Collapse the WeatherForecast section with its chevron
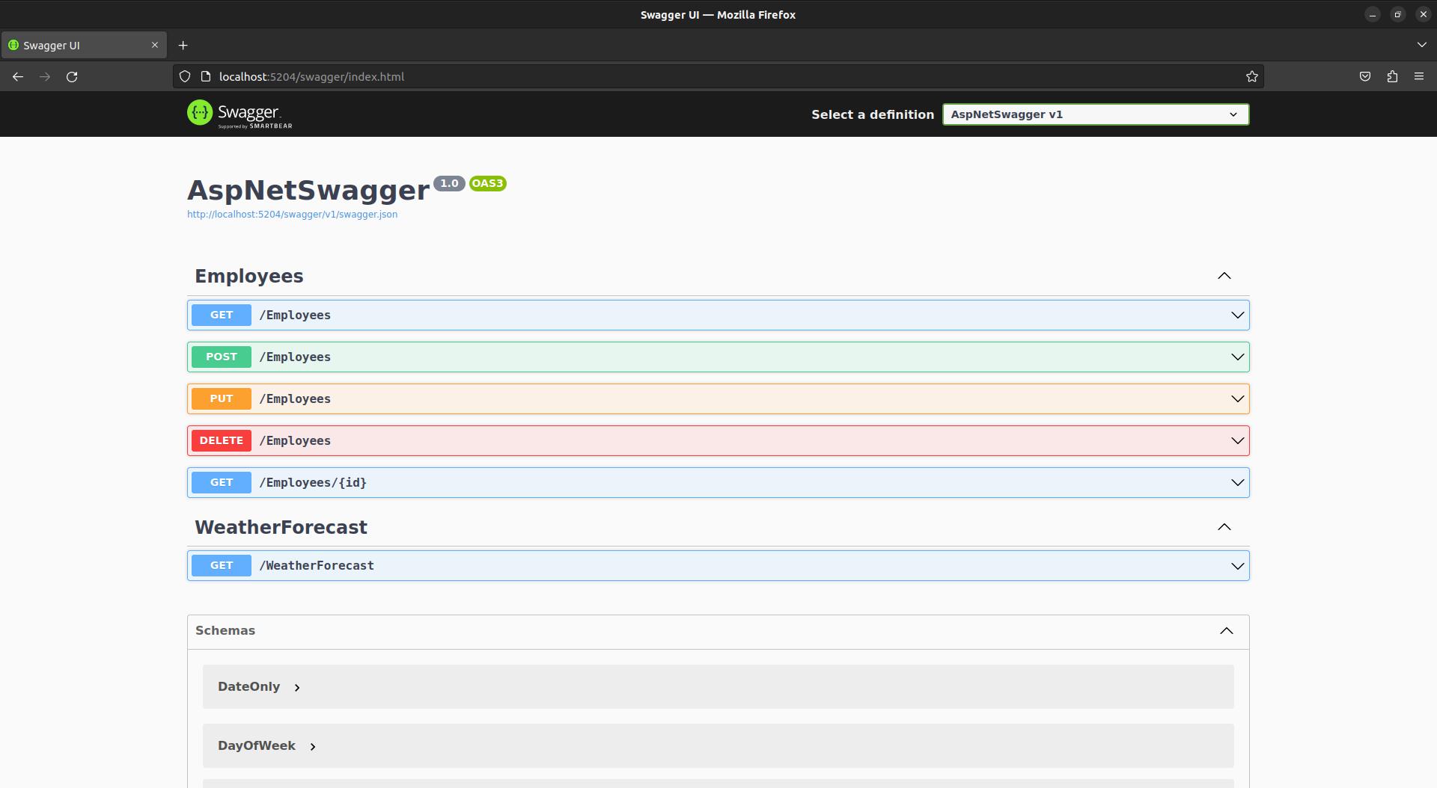 click(x=1224, y=527)
